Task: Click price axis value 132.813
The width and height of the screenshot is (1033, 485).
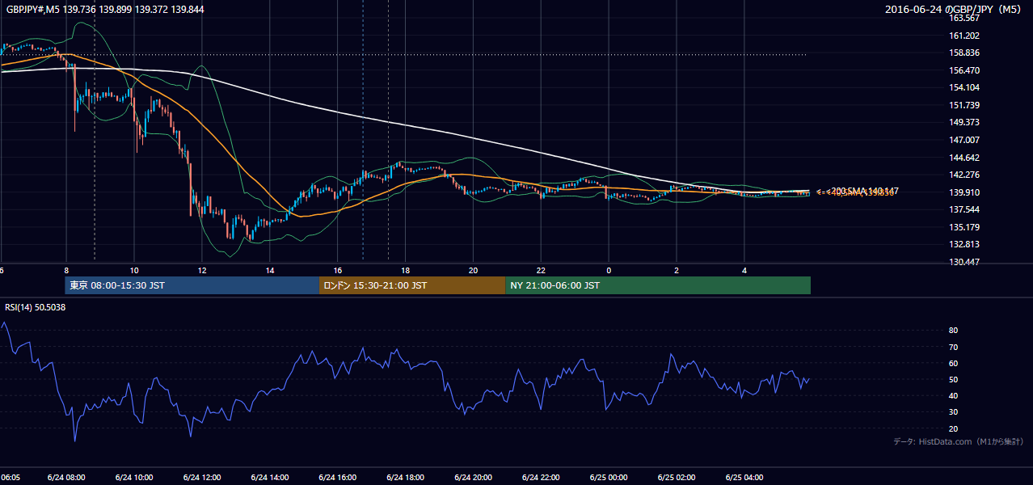Action: [964, 244]
